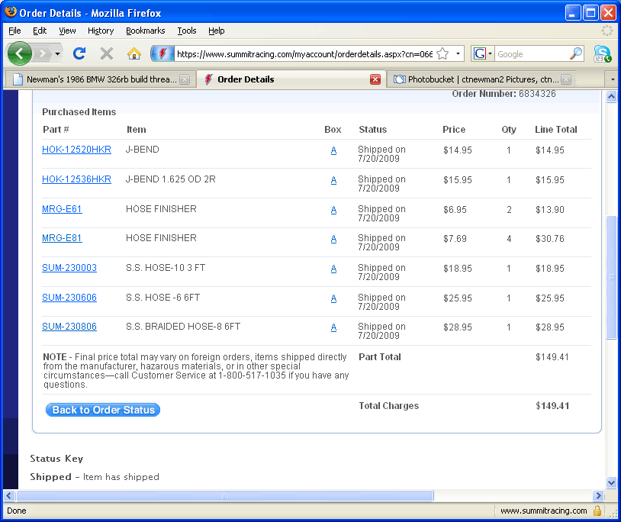Click the Part Total $149.41 value
This screenshot has height=522, width=621.
[x=552, y=357]
